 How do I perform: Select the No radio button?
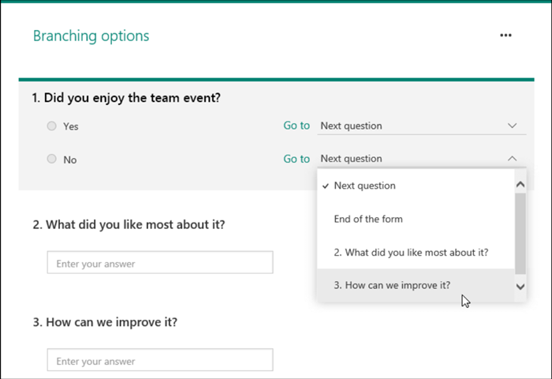(x=52, y=159)
